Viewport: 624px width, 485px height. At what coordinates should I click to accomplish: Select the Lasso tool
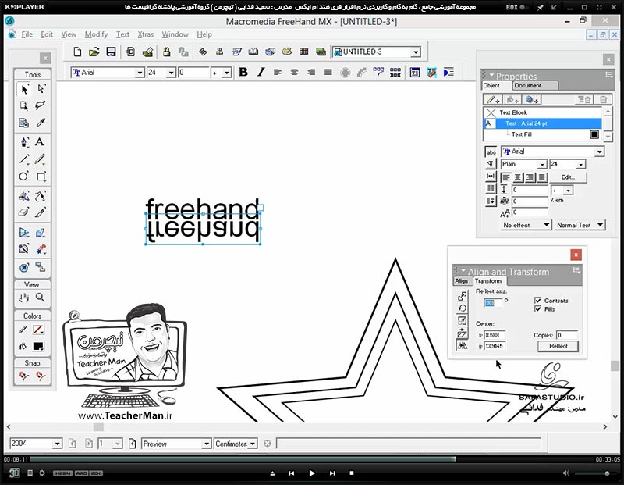point(41,105)
